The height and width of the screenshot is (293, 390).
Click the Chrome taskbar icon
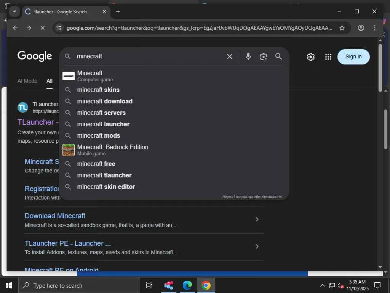click(206, 285)
